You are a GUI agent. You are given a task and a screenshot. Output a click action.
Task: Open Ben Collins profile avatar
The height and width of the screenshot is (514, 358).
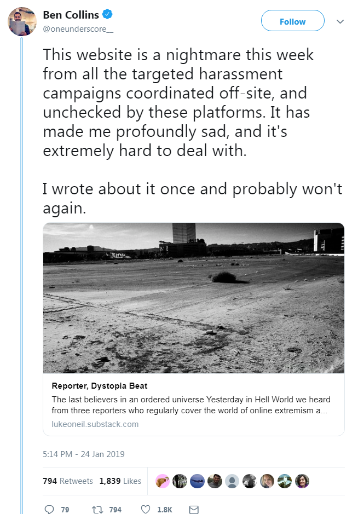(22, 21)
